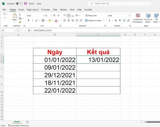Click Middle Align icon
Screen dimensions: 160x127
(69, 15)
